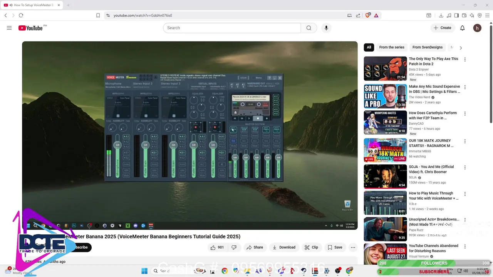This screenshot has height=277, width=493.
Task: Open the Visual Venture channel link
Action: [419, 257]
